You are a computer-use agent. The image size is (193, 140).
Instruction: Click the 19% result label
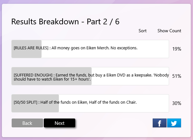click(177, 49)
